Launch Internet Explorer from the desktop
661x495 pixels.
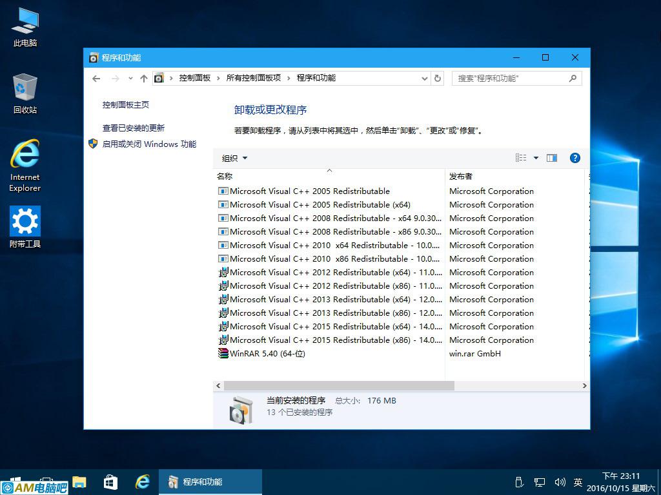coord(25,166)
